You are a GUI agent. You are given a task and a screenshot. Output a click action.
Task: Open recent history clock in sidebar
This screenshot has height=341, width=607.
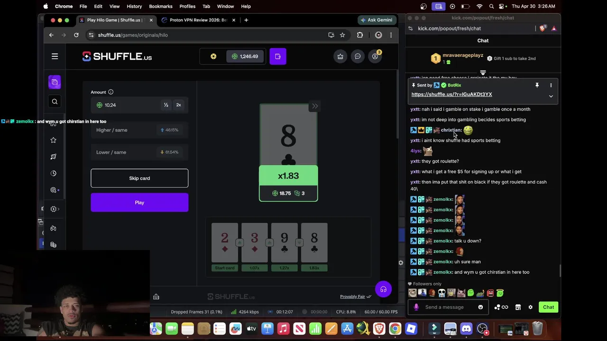pyautogui.click(x=53, y=173)
